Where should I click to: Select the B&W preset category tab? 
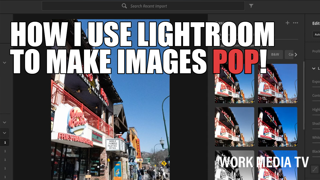click(275, 54)
